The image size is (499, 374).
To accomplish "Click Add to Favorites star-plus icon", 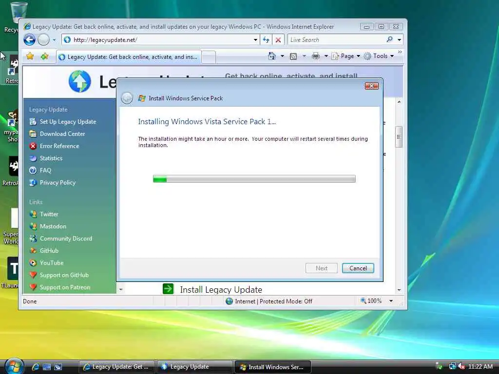I will point(44,56).
